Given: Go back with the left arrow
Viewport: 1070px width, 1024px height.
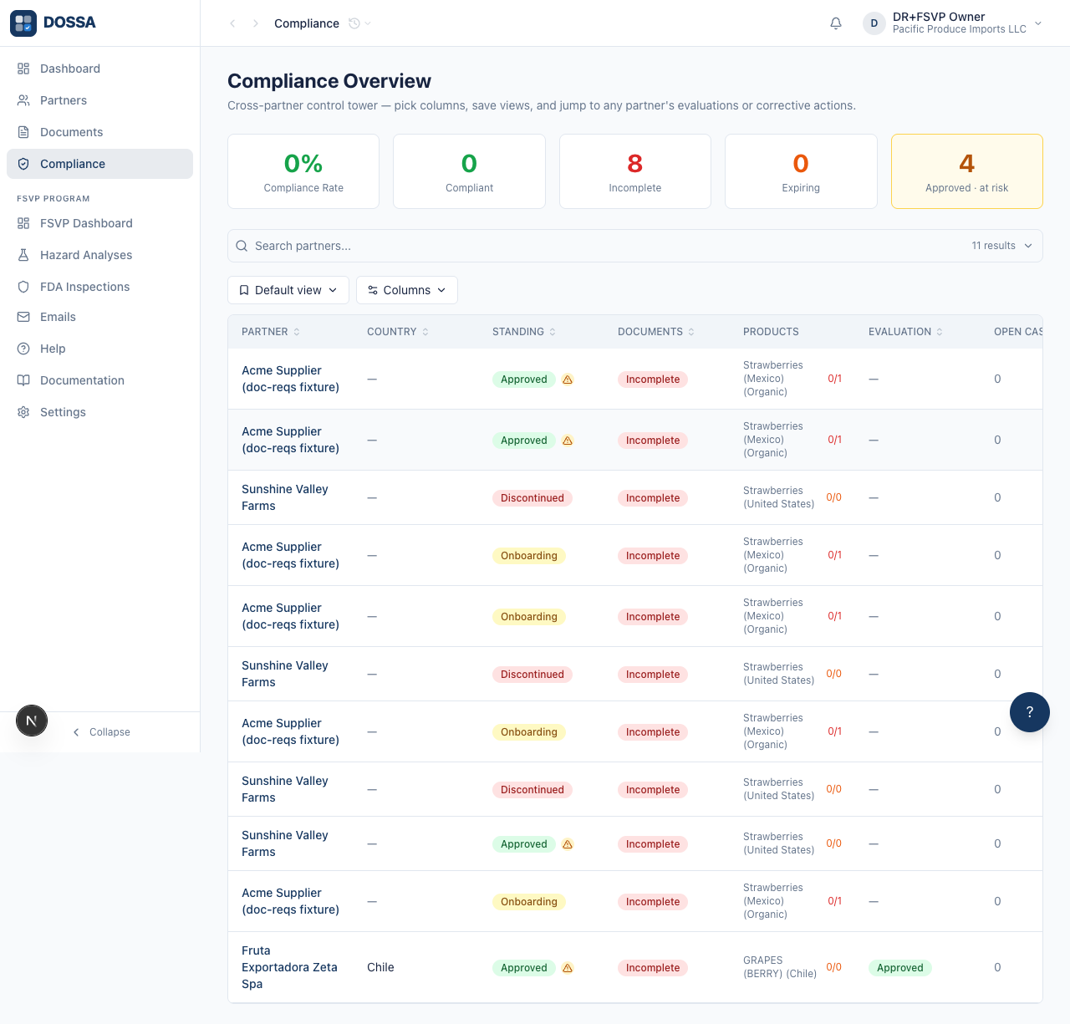Looking at the screenshot, I should (232, 23).
